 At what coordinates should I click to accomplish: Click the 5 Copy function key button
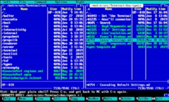click(77, 99)
